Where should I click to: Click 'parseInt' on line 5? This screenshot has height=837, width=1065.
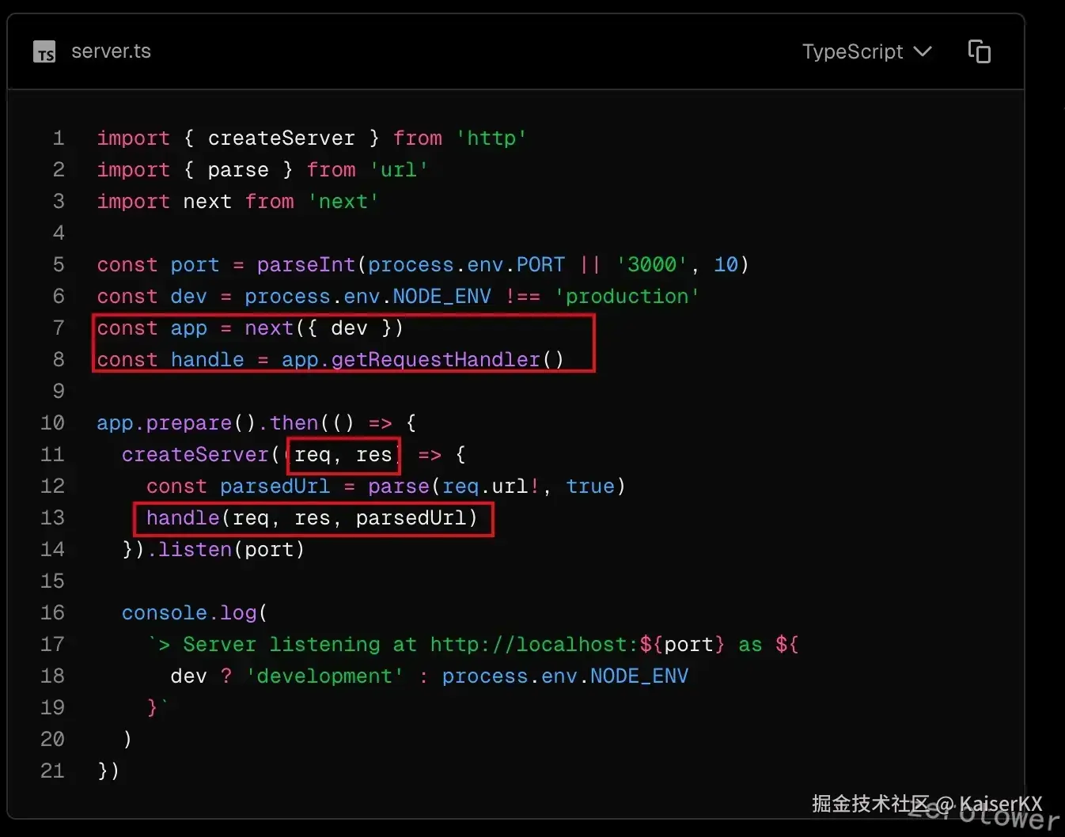[x=306, y=265]
